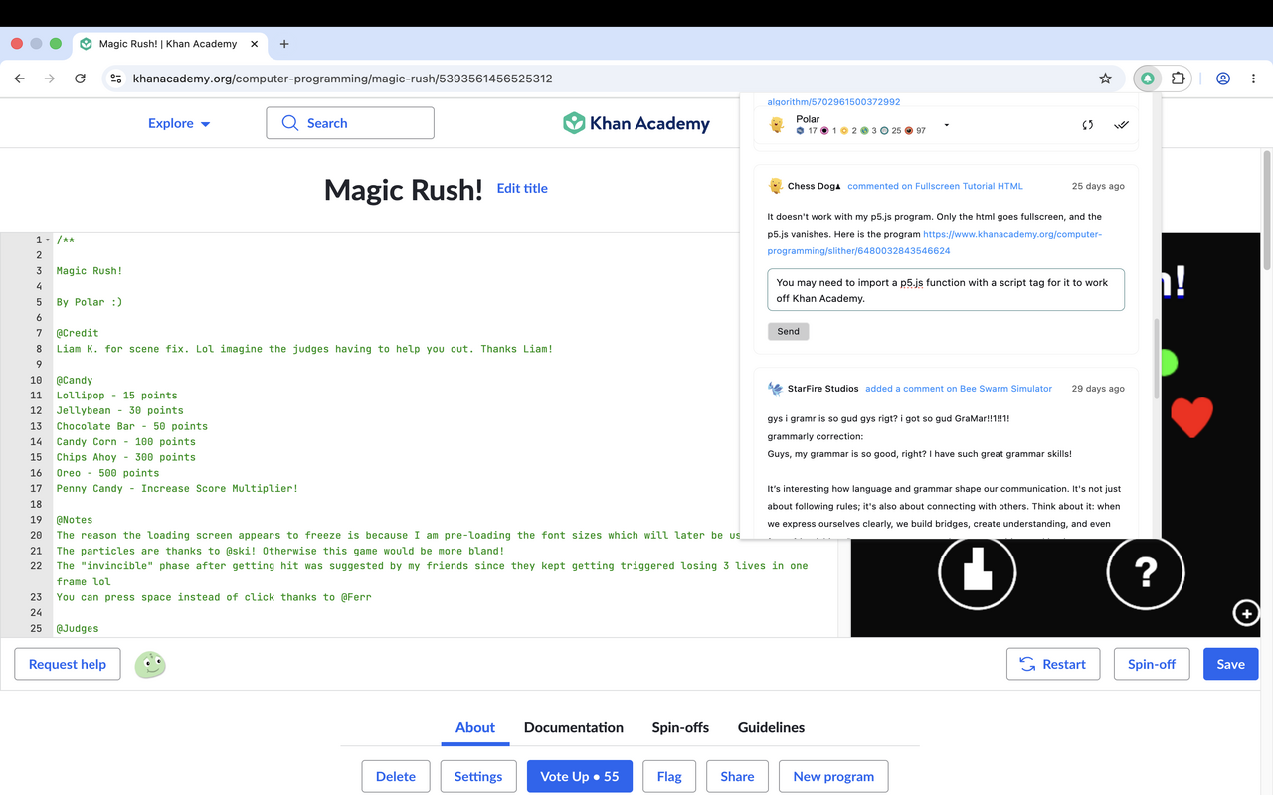Close the Magic Rush! browser tab

point(255,44)
